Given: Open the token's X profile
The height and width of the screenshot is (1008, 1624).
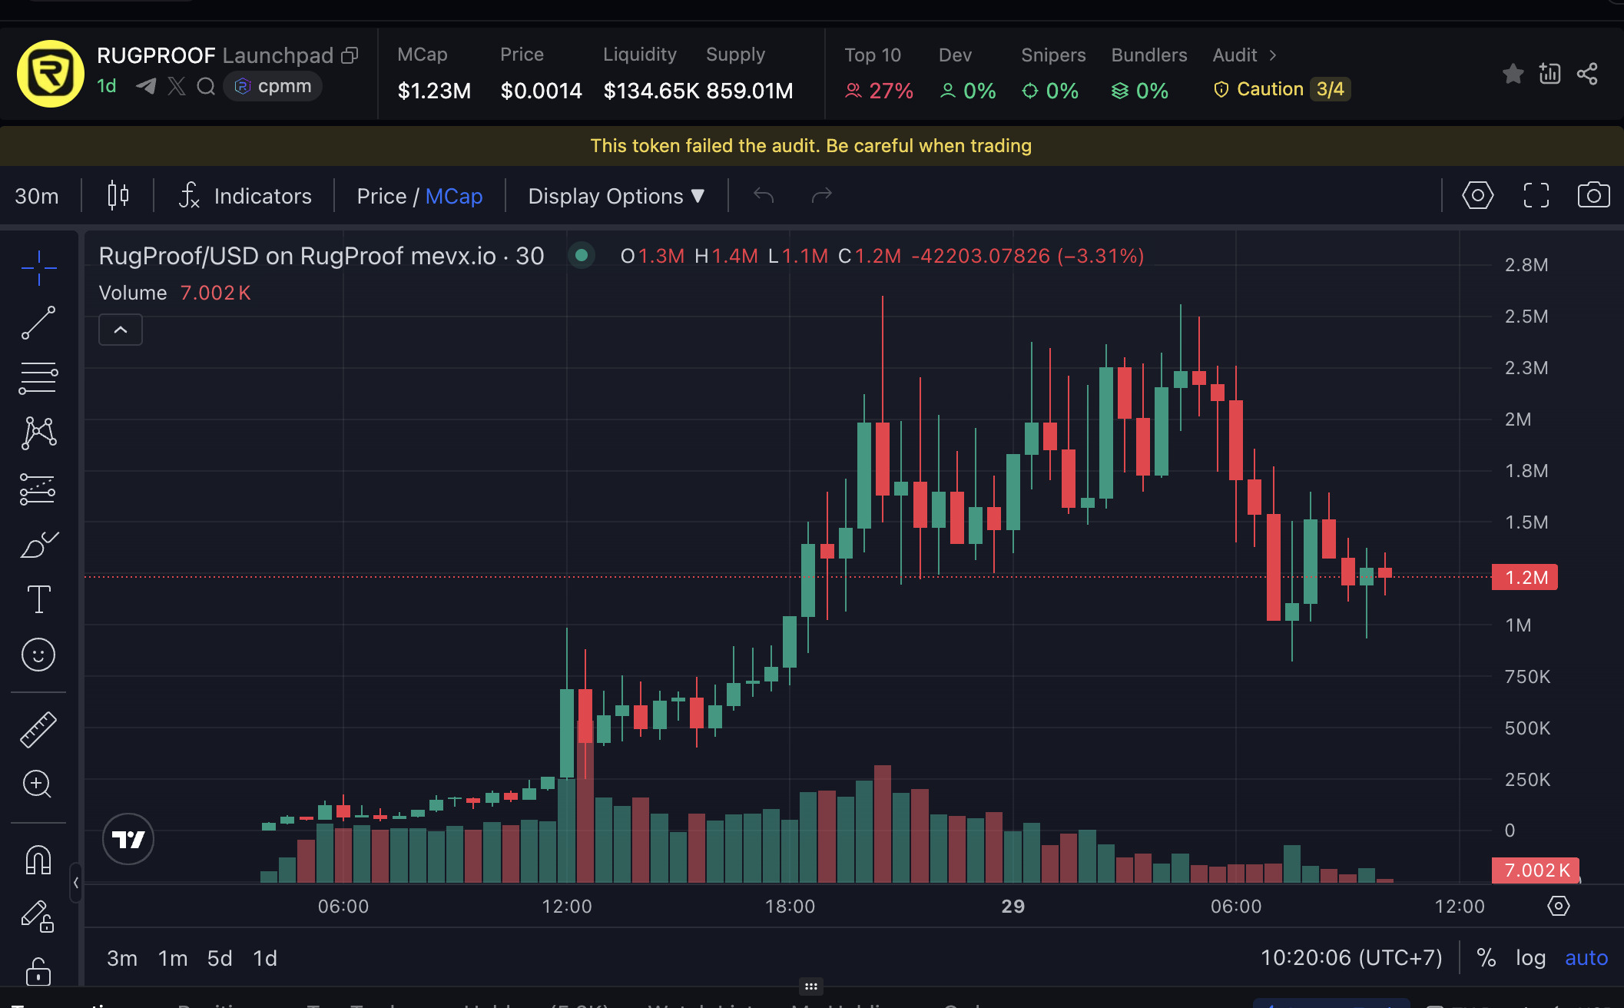Looking at the screenshot, I should [177, 86].
